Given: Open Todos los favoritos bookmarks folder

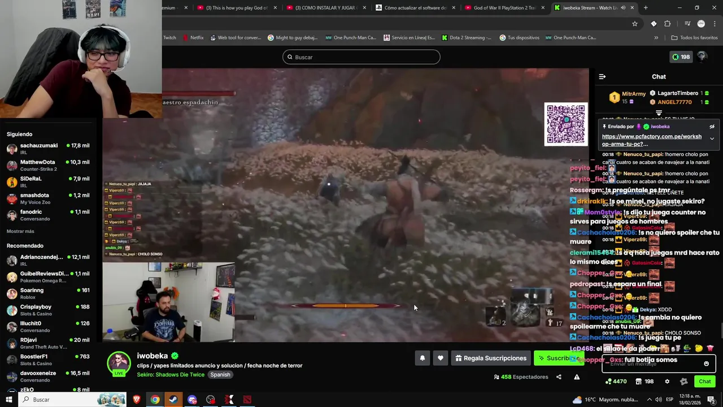Looking at the screenshot, I should tap(694, 38).
